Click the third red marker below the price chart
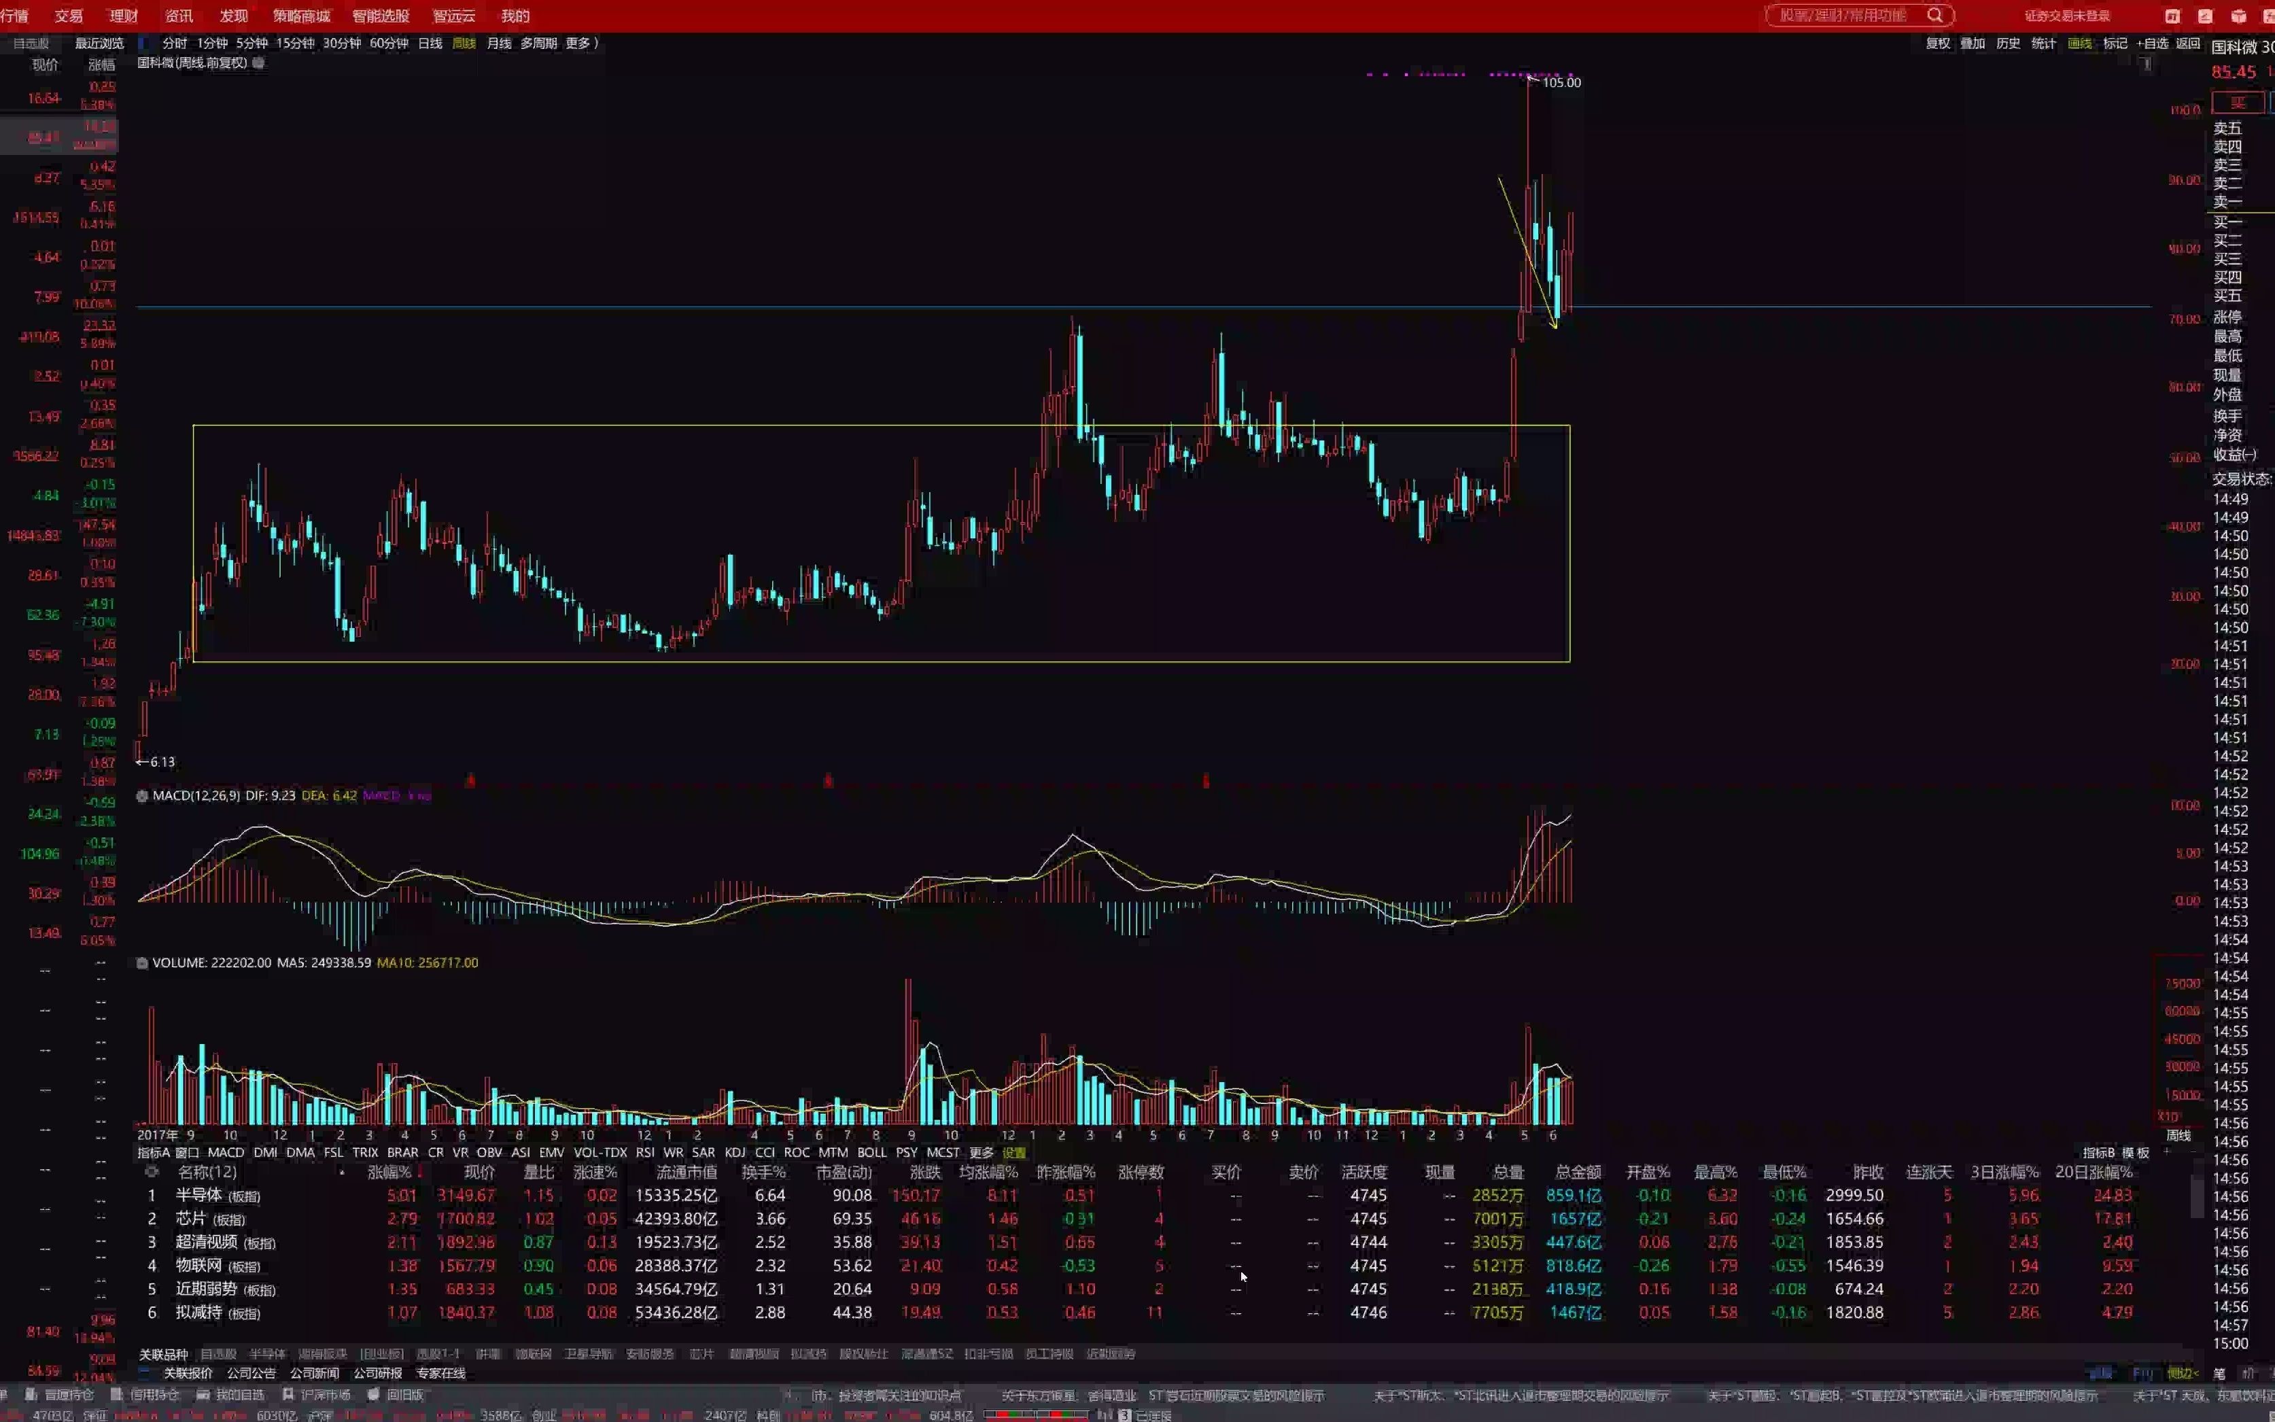This screenshot has width=2275, height=1422. pos(1206,780)
